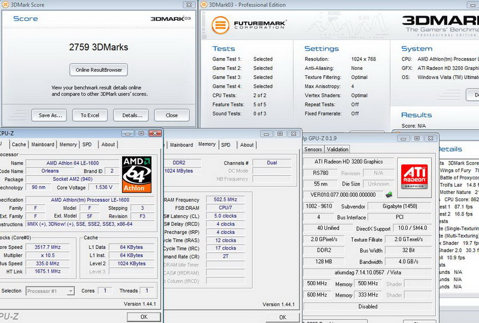Screen dimensions: 479x323
Task: Click the HT Link value 1675.1 MHz
Action: tap(48, 271)
